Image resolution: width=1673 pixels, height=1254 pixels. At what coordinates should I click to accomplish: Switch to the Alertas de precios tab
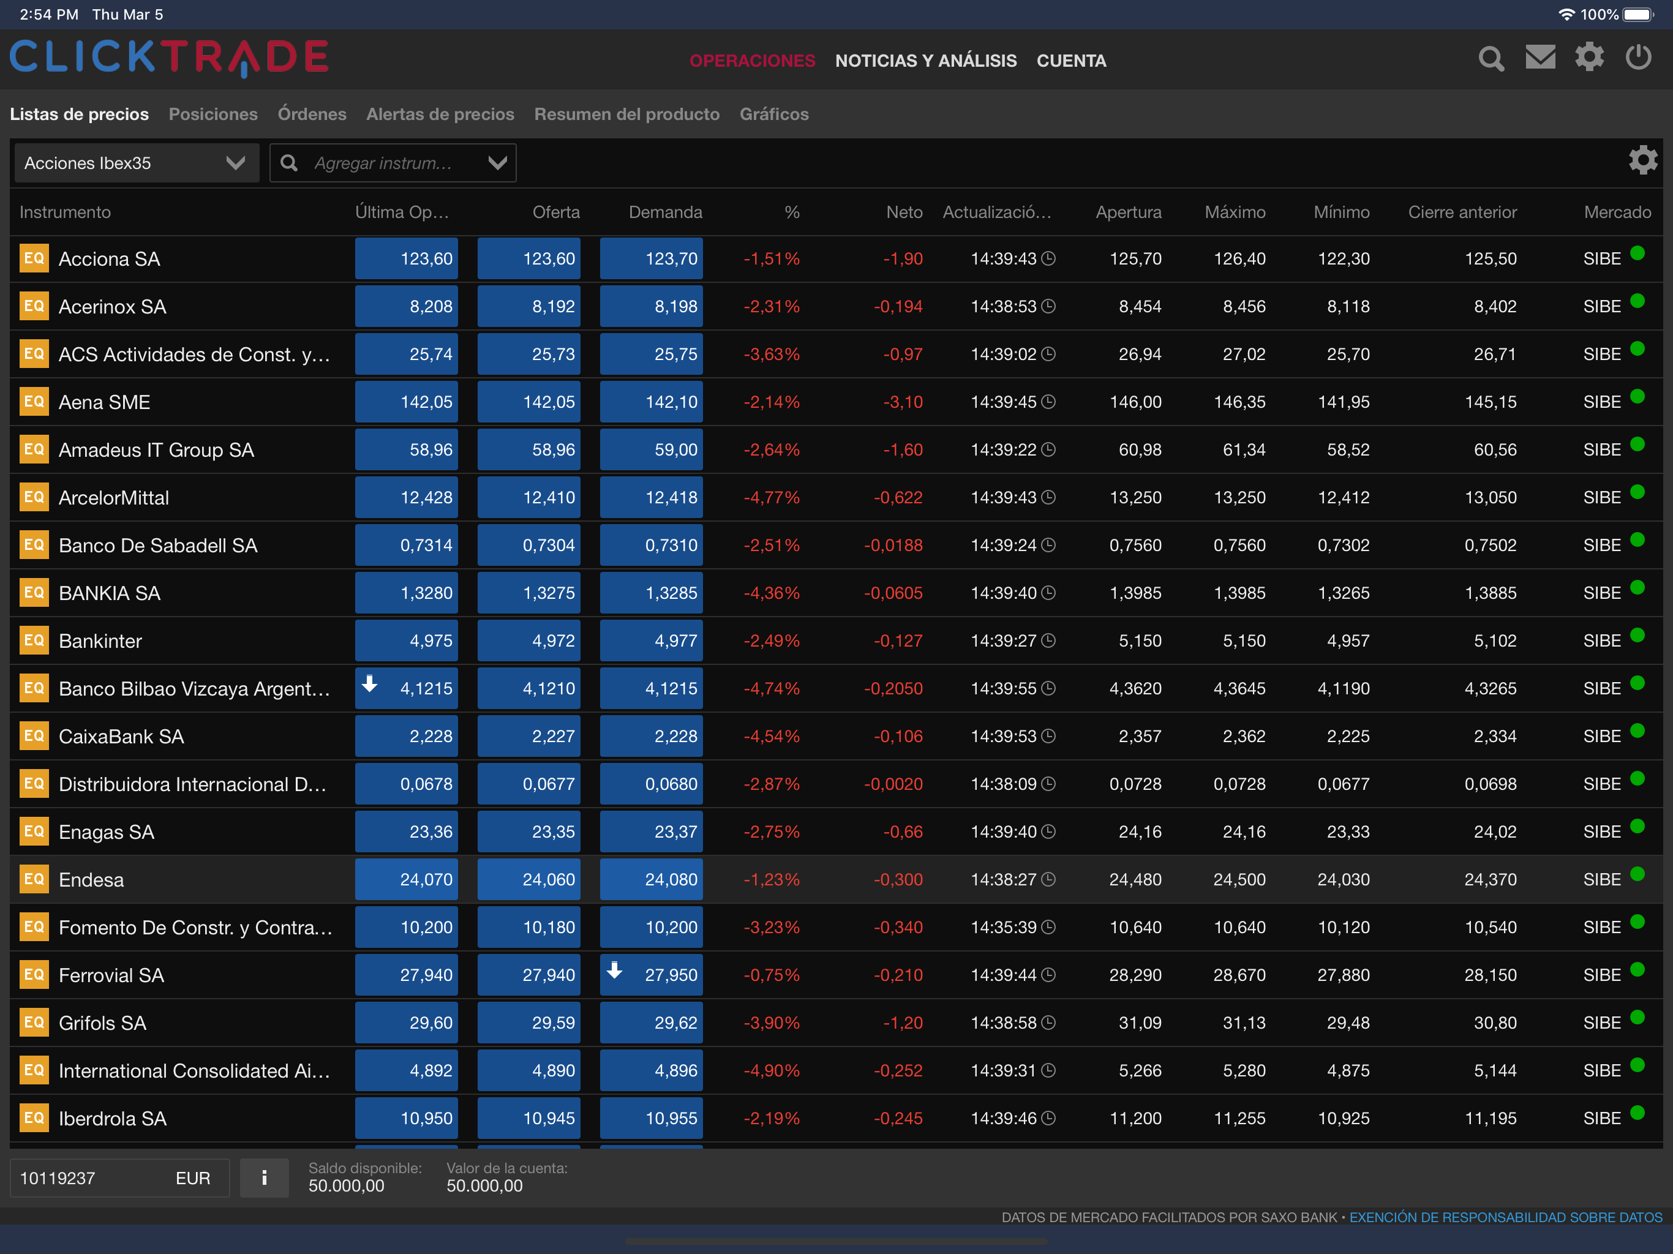pyautogui.click(x=440, y=115)
